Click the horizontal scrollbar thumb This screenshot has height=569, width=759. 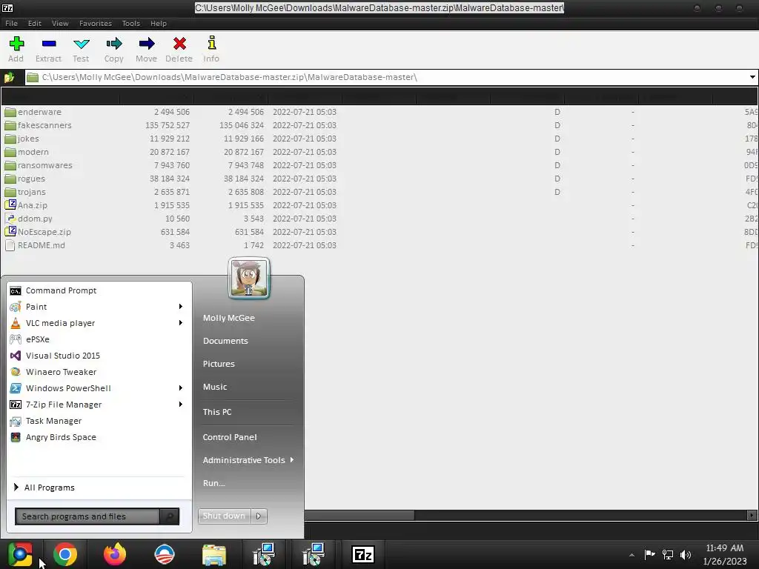[359, 516]
